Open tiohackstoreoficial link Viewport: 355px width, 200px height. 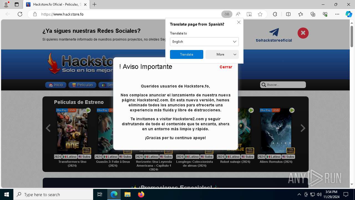(274, 40)
